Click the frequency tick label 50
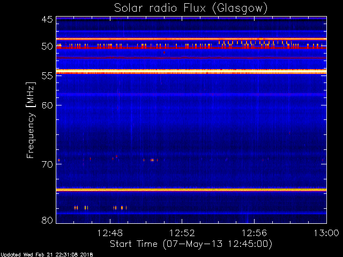 [47, 47]
